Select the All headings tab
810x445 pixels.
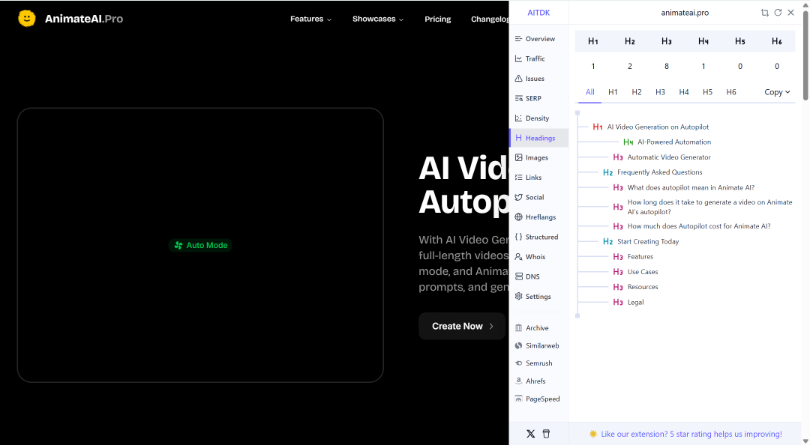[590, 92]
